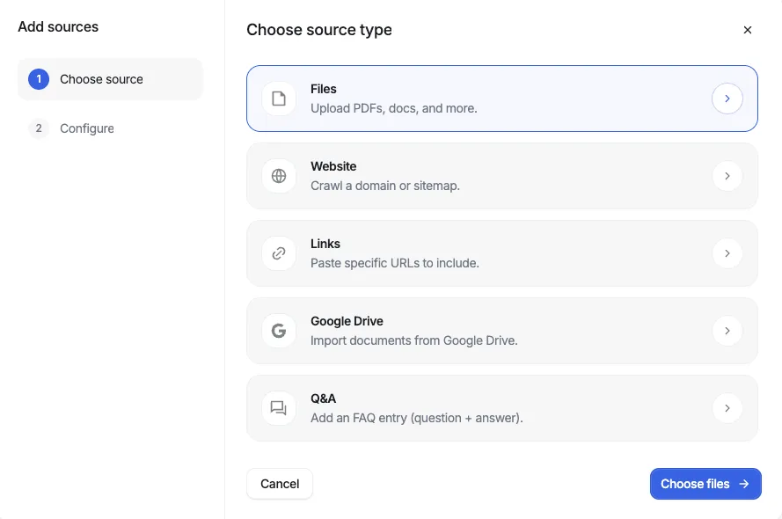Close the Add sources dialog
The image size is (782, 519).
click(747, 29)
